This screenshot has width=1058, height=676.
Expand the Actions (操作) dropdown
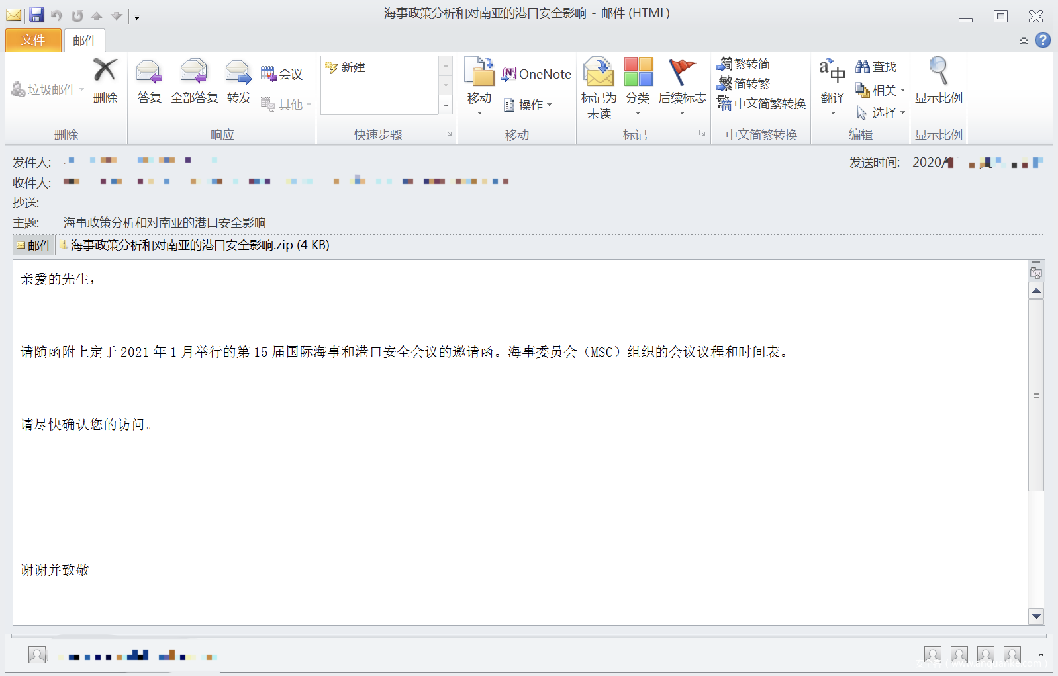pyautogui.click(x=529, y=105)
